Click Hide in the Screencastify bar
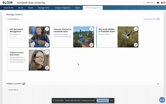Screen dimensions: 166x104 coord(111,101)
